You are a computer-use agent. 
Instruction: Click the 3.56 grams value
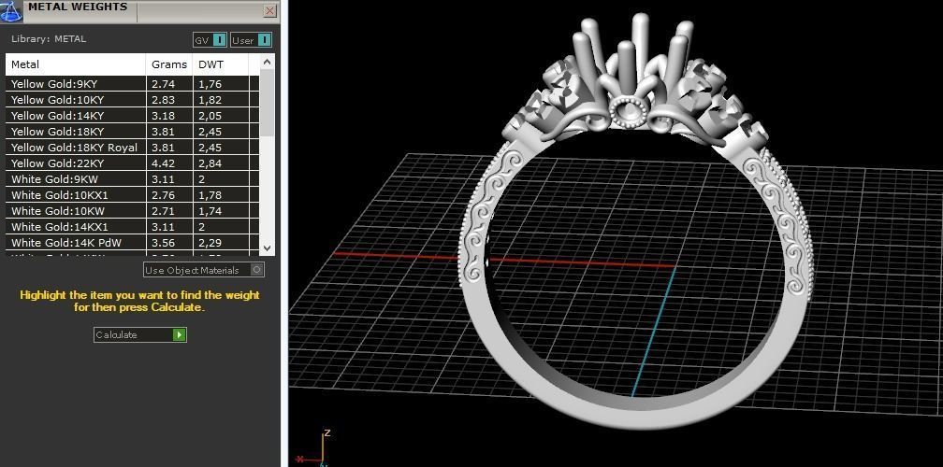pos(163,243)
